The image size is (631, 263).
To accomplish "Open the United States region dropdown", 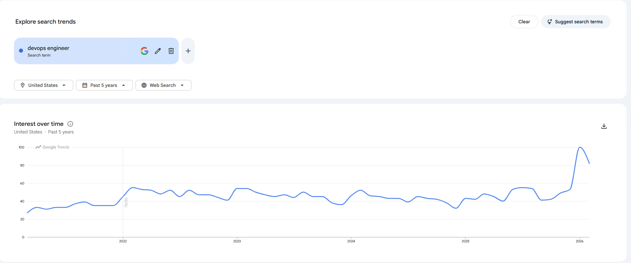I will 44,85.
